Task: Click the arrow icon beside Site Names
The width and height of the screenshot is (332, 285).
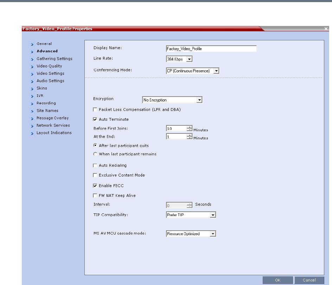Action: click(32, 111)
